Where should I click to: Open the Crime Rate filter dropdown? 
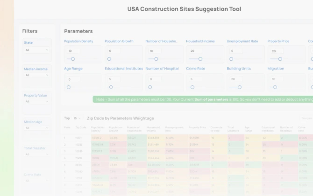(37, 181)
